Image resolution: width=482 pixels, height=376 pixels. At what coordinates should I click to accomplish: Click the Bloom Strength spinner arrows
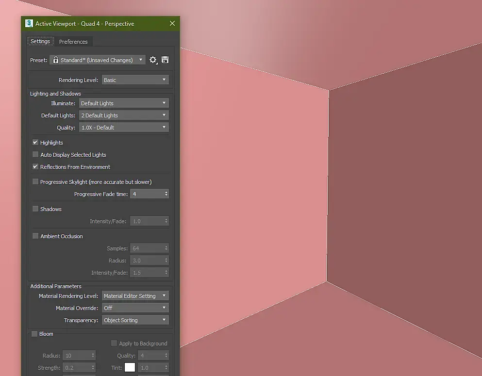pyautogui.click(x=93, y=368)
